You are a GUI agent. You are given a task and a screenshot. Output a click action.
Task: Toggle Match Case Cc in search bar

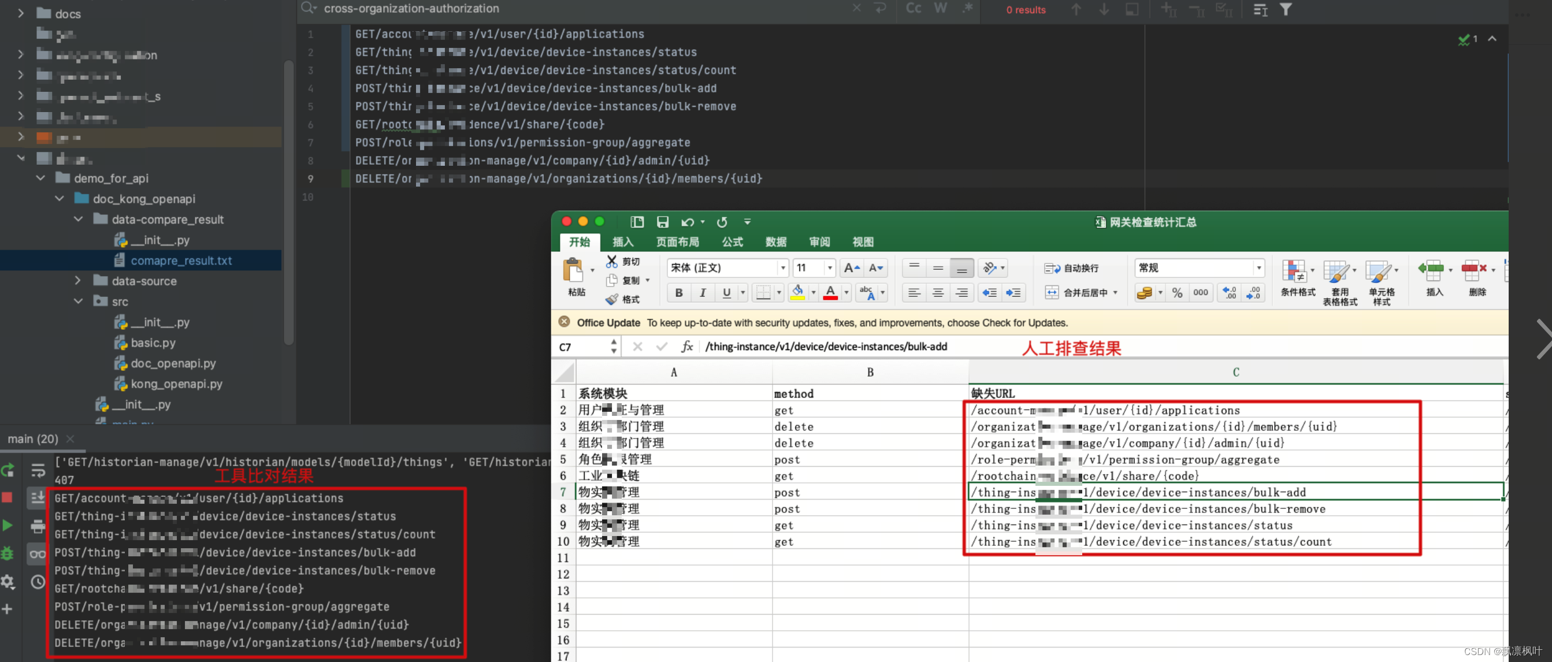click(x=914, y=9)
